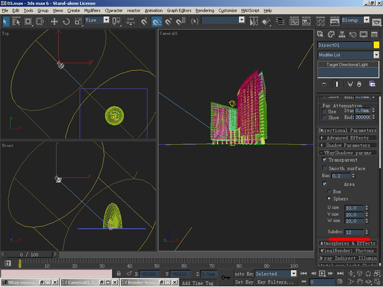Click the Key Filters button
The width and height of the screenshot is (383, 287).
point(275,282)
